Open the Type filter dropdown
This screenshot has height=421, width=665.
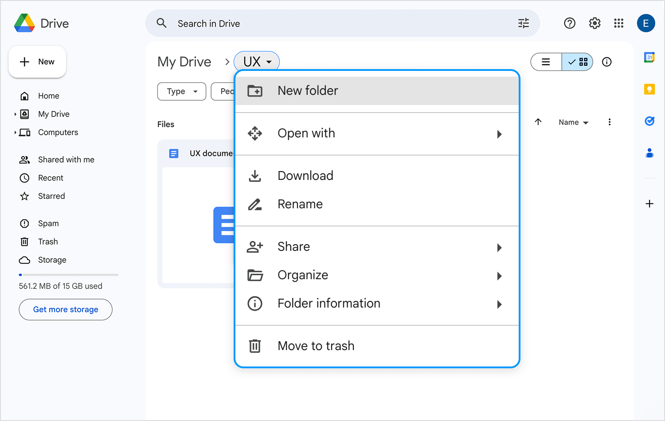(x=182, y=91)
